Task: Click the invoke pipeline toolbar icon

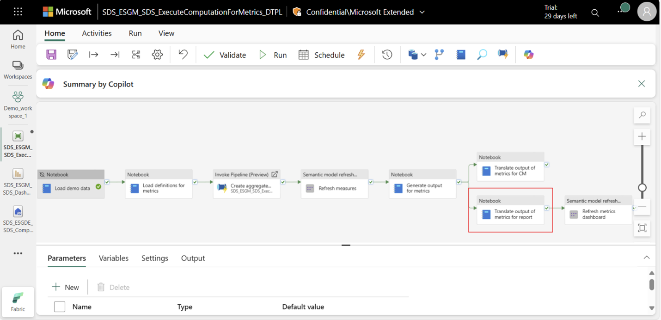Action: pos(503,55)
